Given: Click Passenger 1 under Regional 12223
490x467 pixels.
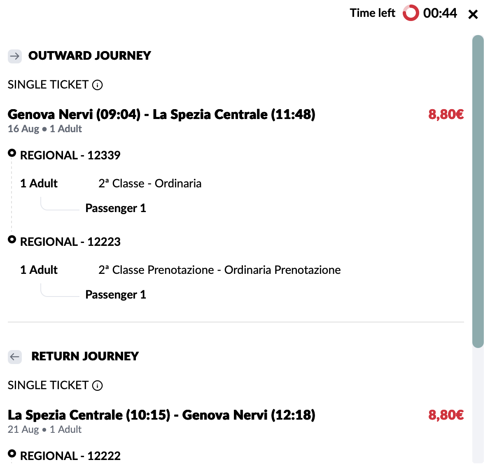Looking at the screenshot, I should click(x=116, y=295).
